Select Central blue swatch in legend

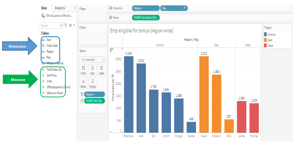266,35
